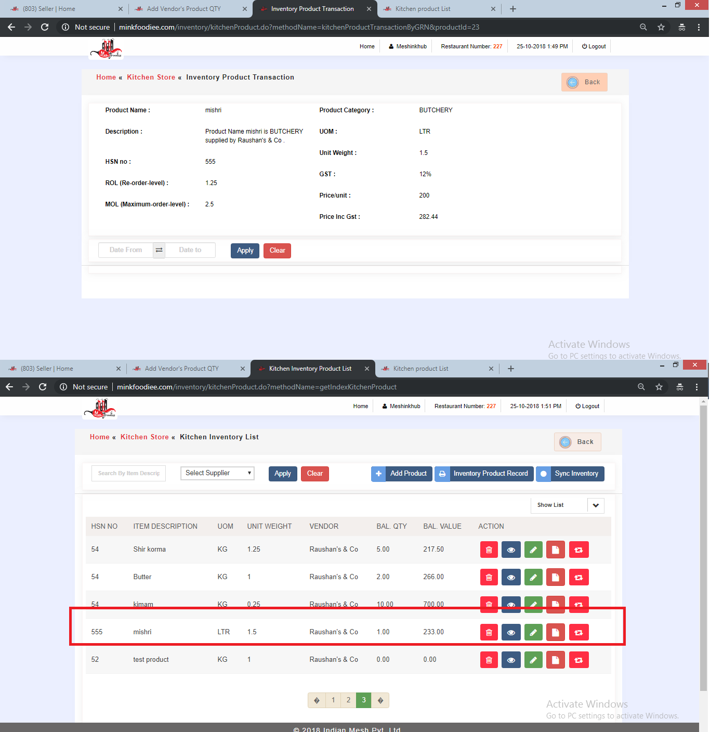Image resolution: width=710 pixels, height=732 pixels.
Task: Clear the date filter on transaction page
Action: 277,251
